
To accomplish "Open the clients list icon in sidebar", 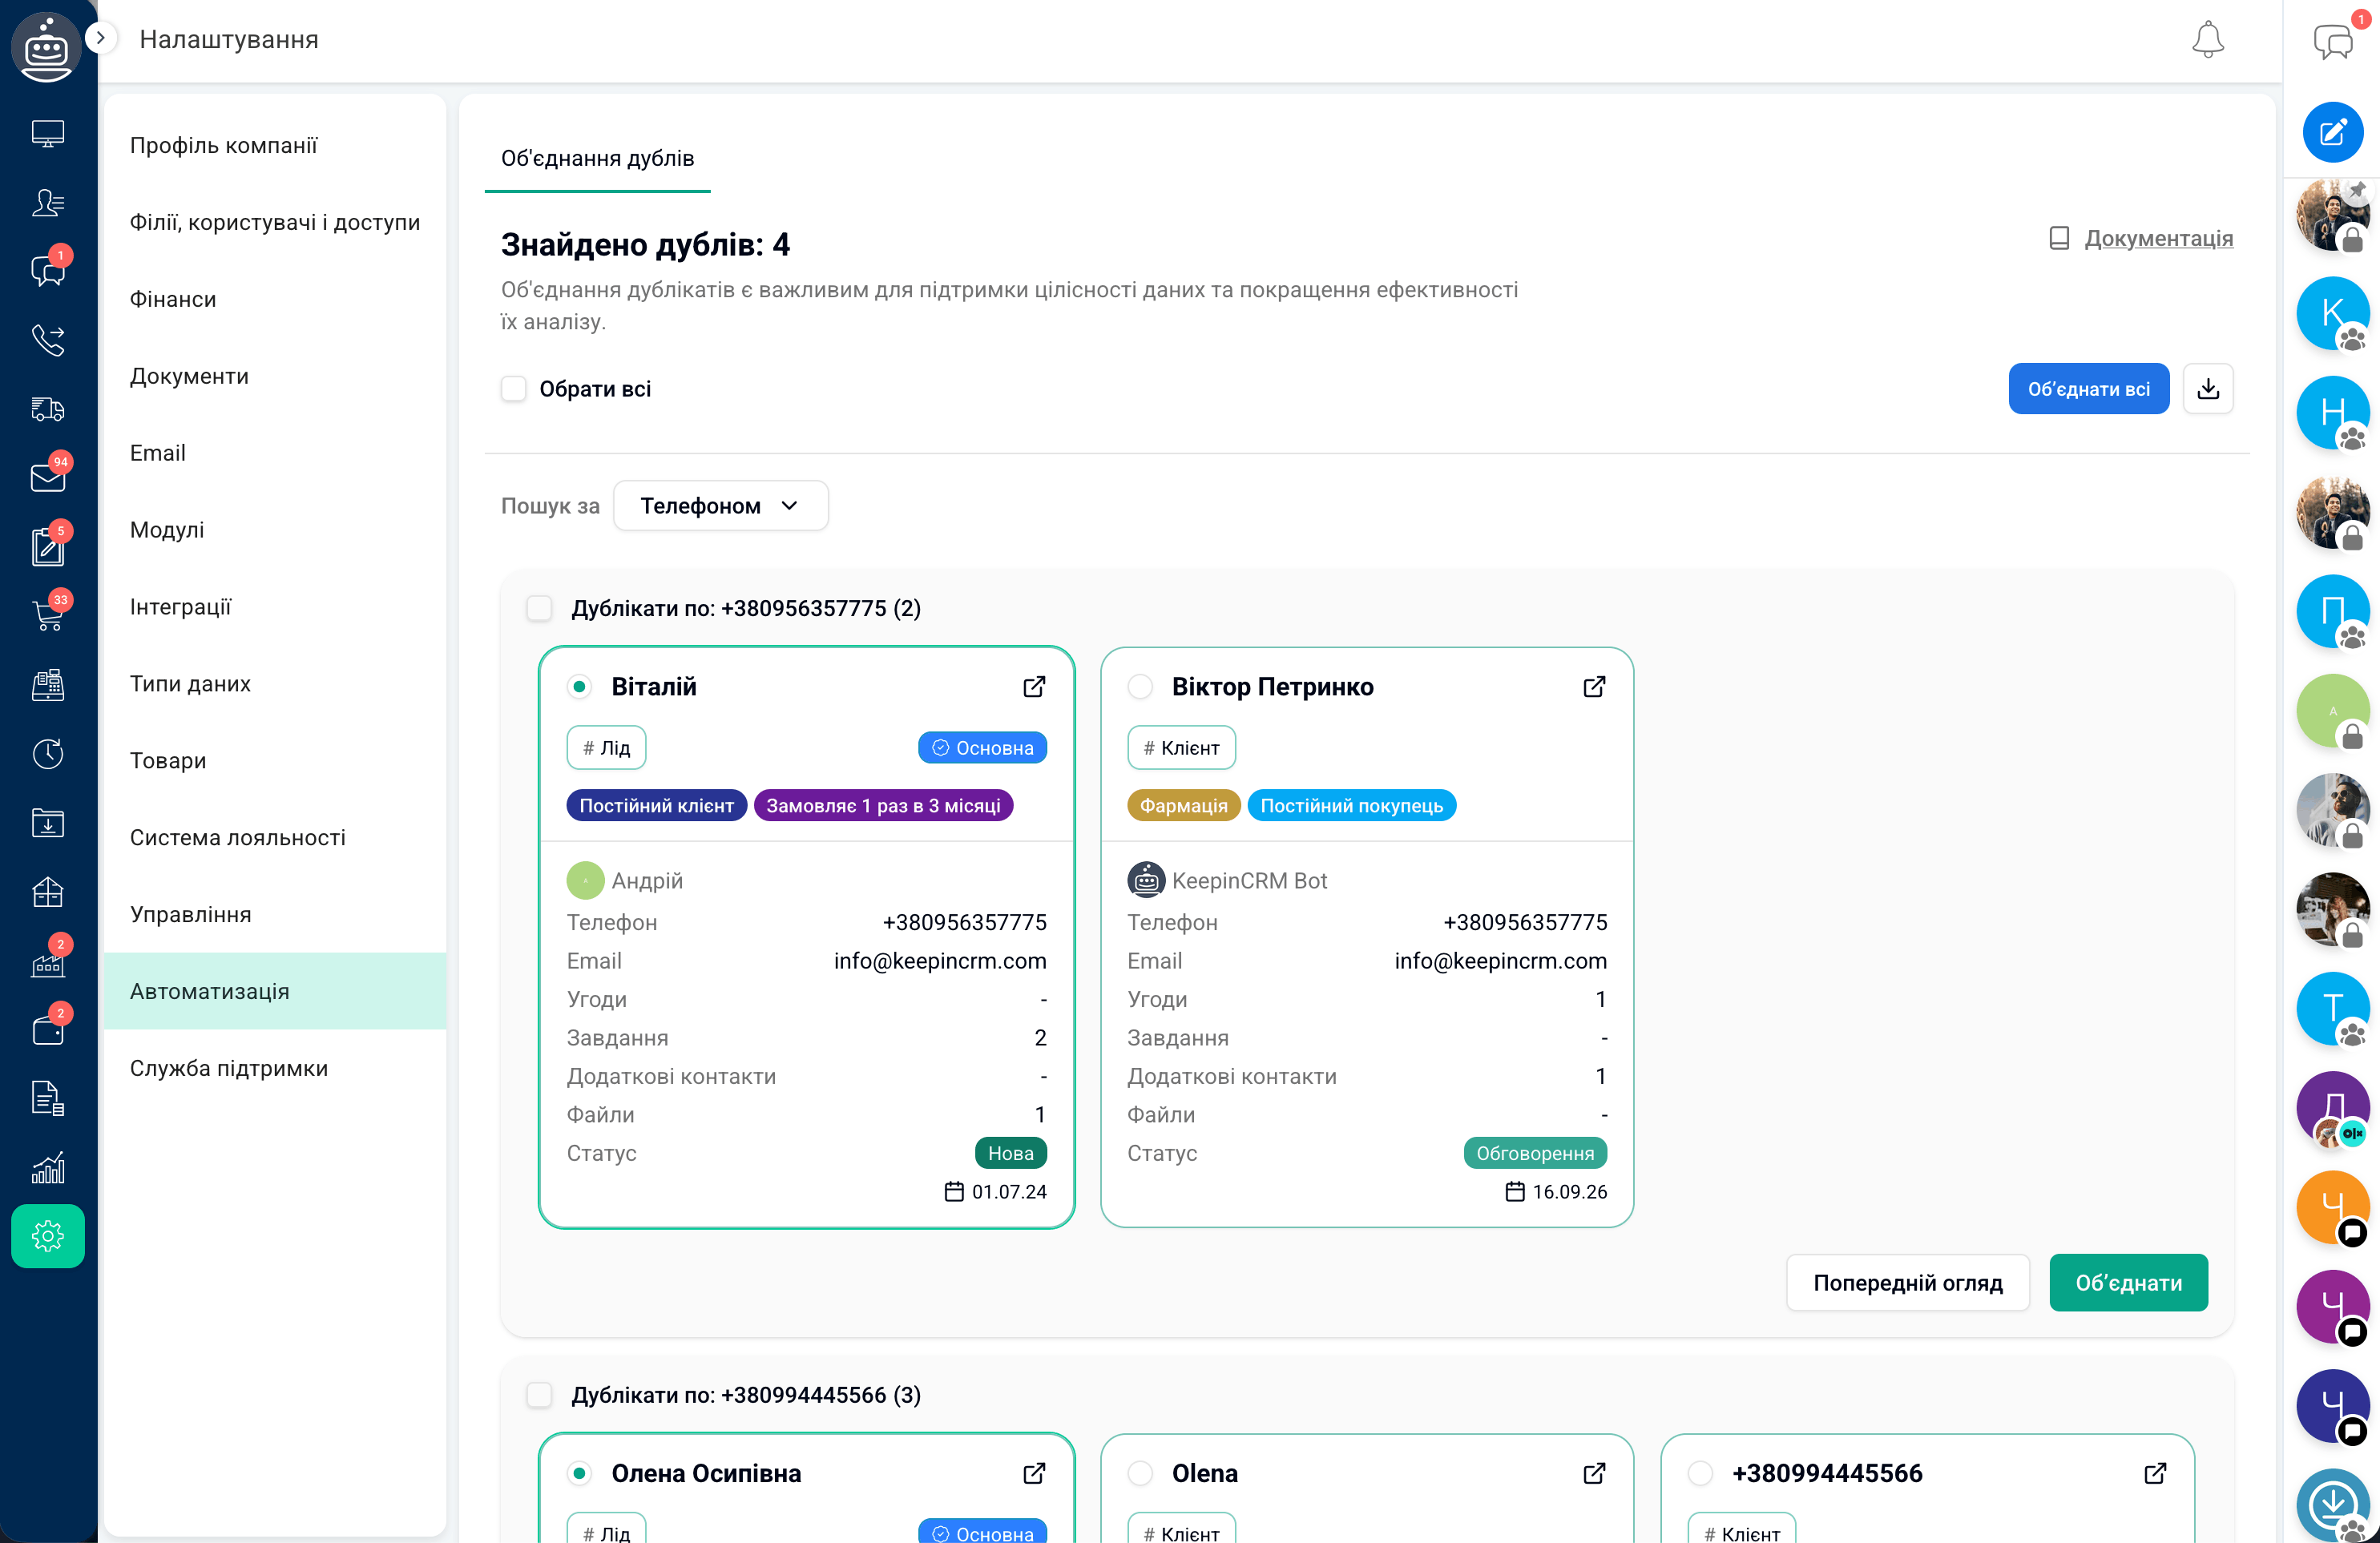I will pyautogui.click(x=48, y=203).
